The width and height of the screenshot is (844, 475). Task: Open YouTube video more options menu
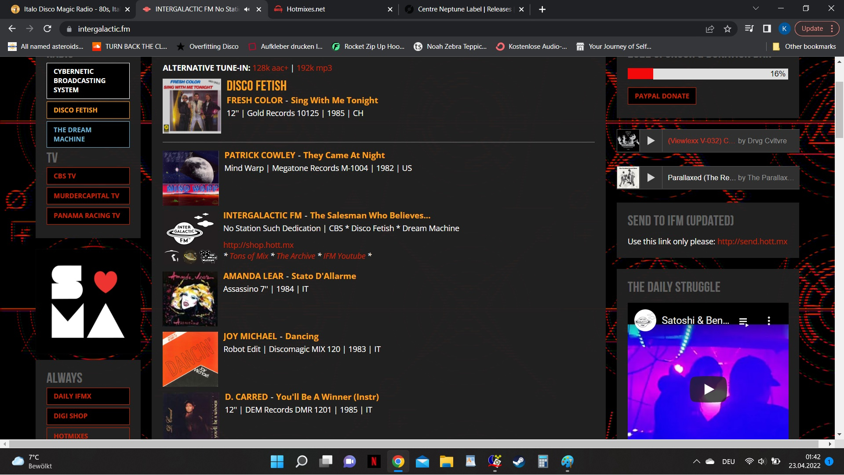(x=768, y=321)
